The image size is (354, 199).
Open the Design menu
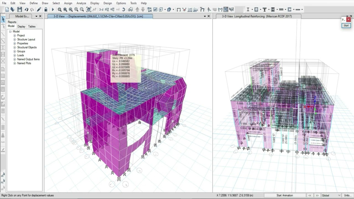pyautogui.click(x=108, y=3)
